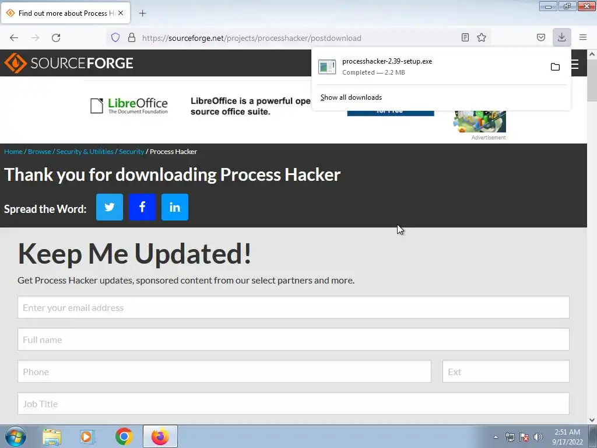Open Security & Utilities breadcrumb link
This screenshot has height=448, width=597.
[x=85, y=152]
